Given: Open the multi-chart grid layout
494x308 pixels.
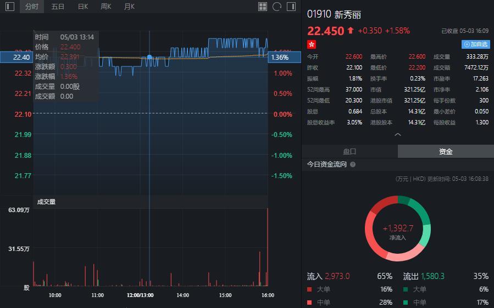Looking at the screenshot, I should coord(263,7).
